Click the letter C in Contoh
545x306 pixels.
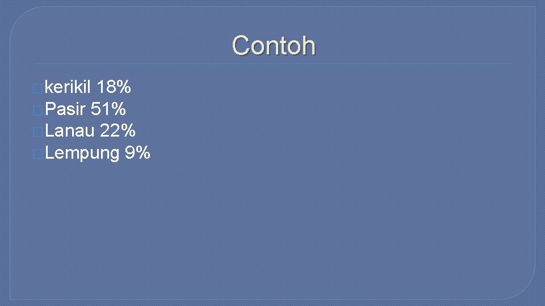240,45
